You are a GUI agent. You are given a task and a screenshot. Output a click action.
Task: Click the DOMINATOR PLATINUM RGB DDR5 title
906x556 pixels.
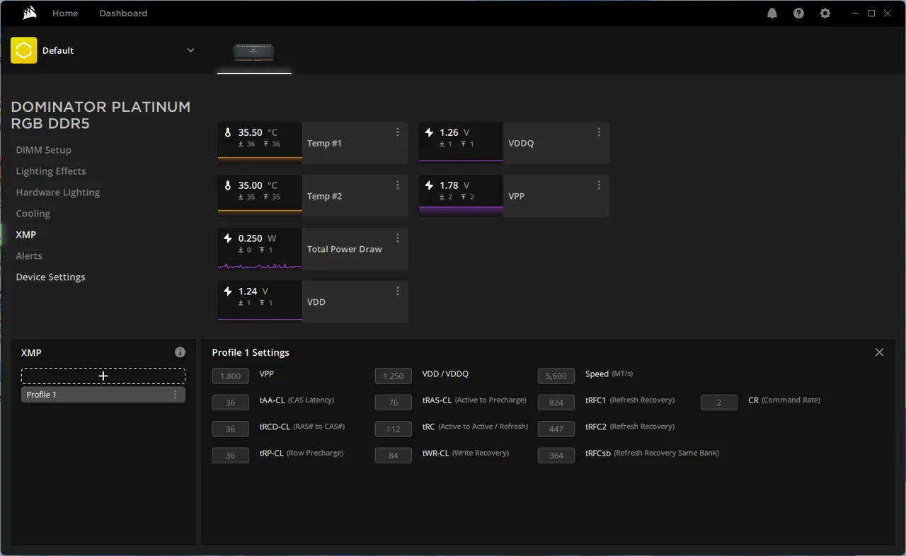[101, 115]
